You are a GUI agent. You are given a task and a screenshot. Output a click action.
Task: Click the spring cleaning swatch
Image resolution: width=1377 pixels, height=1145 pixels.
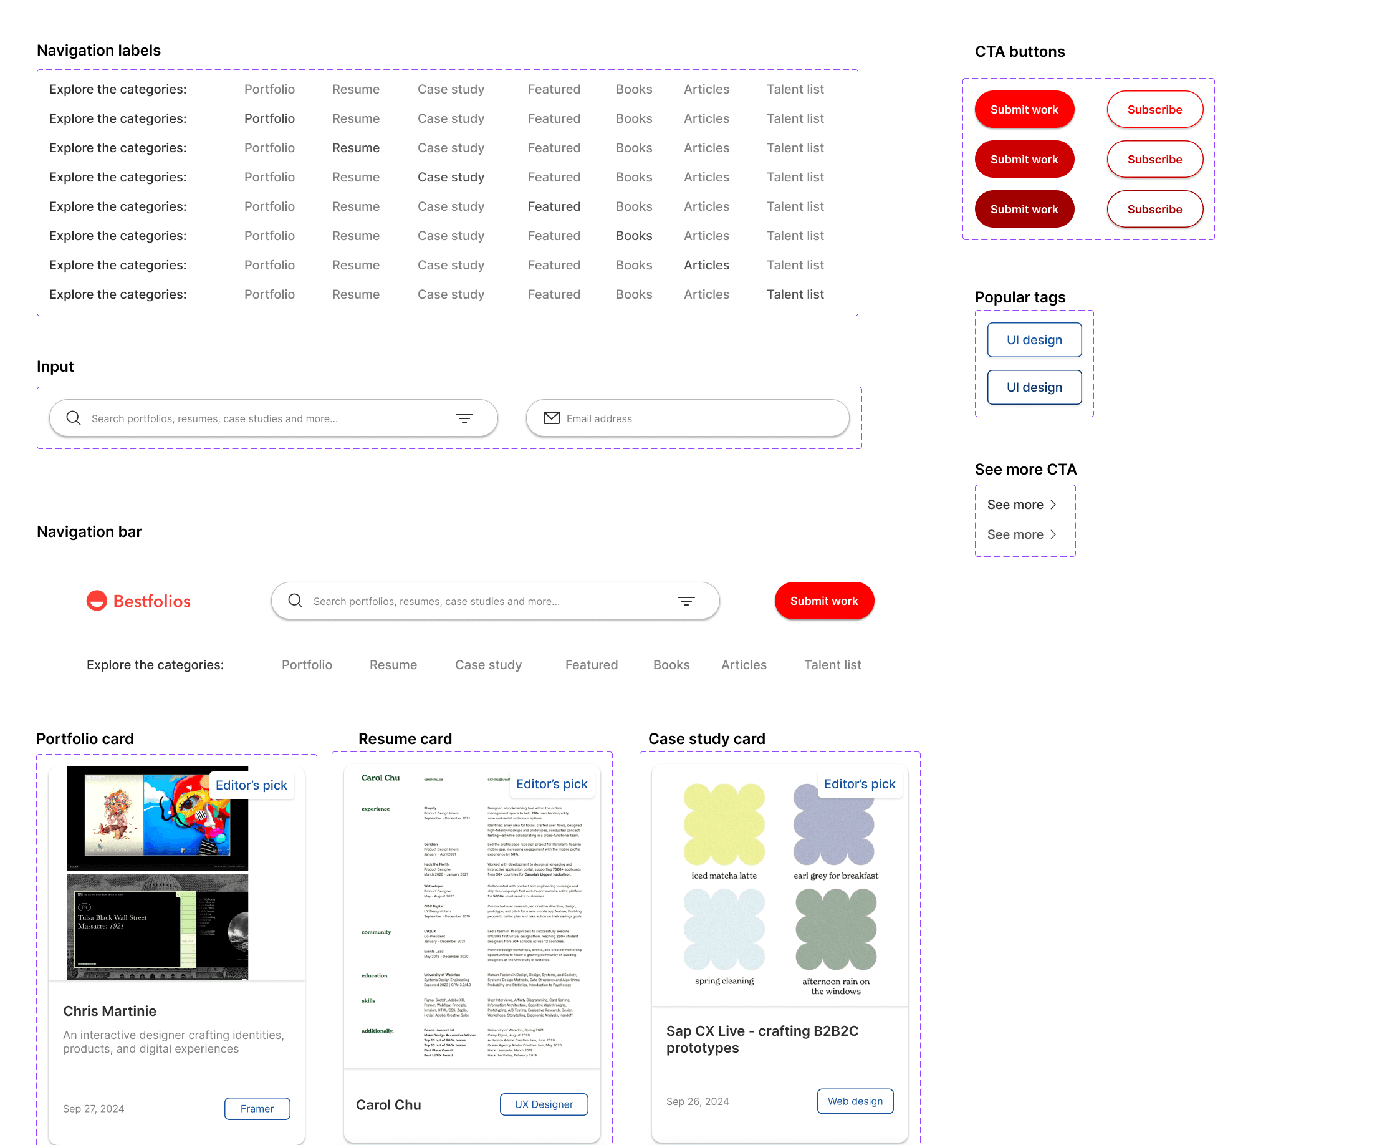tap(724, 930)
